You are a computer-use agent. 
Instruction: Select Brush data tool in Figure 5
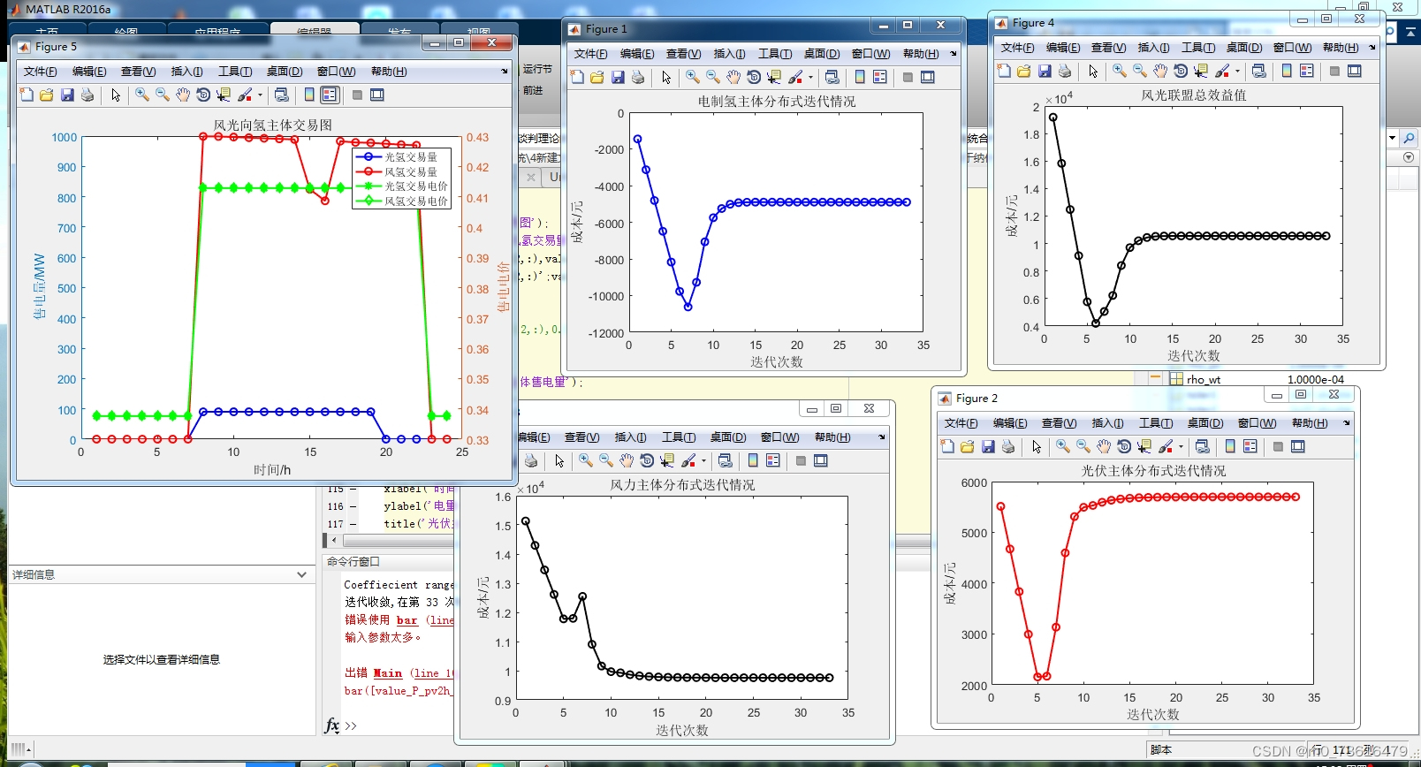(x=246, y=95)
